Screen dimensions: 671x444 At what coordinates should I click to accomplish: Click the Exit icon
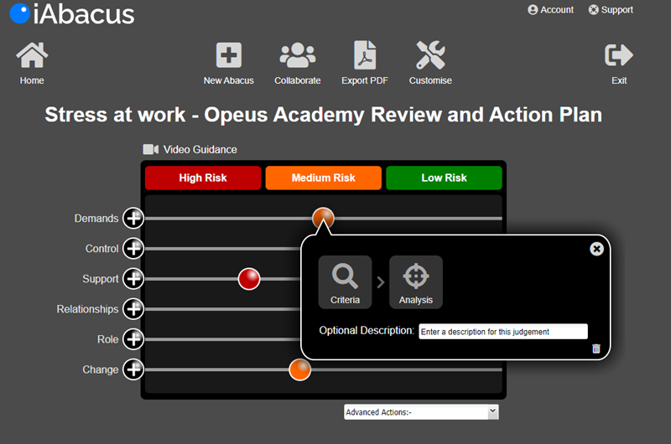click(619, 54)
